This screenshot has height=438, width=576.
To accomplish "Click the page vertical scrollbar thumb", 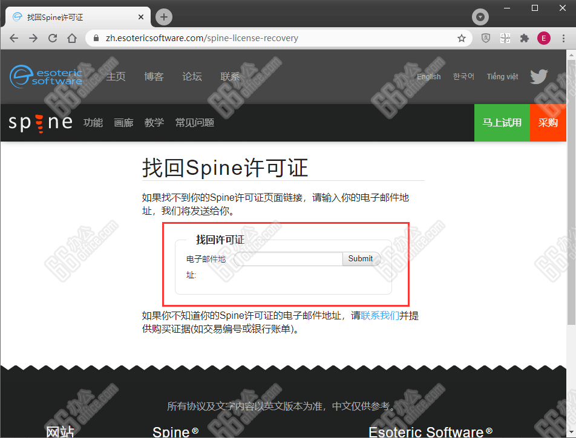I will tap(571, 192).
